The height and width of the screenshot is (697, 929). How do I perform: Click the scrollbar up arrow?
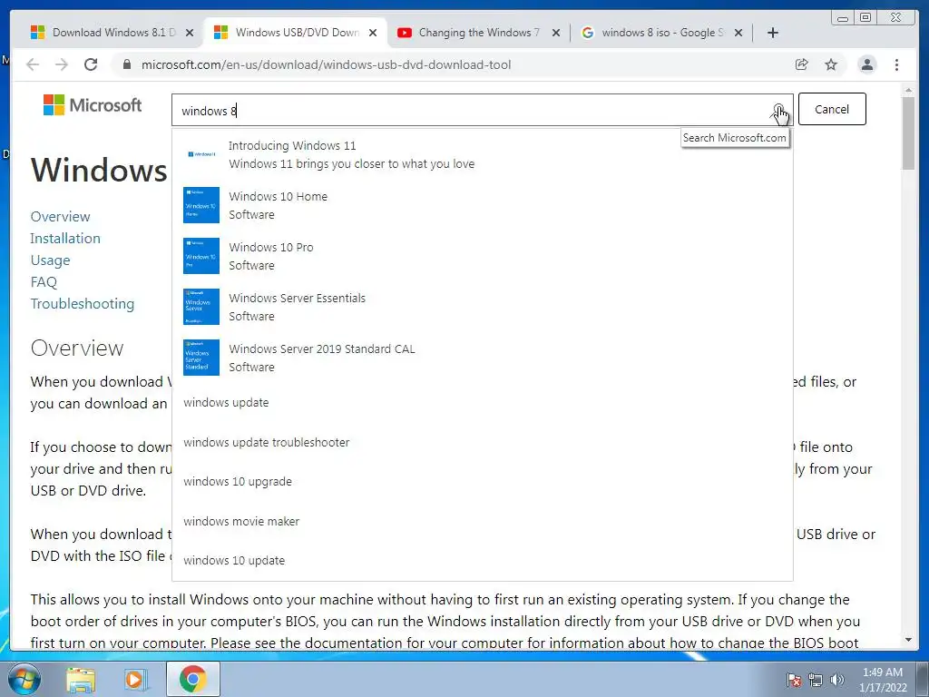pos(908,90)
